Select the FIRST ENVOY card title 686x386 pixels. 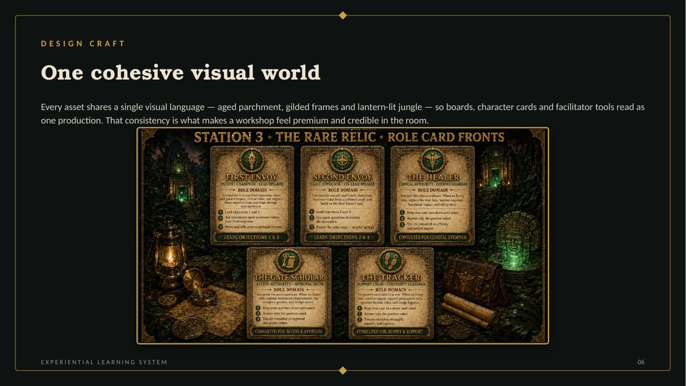point(251,177)
